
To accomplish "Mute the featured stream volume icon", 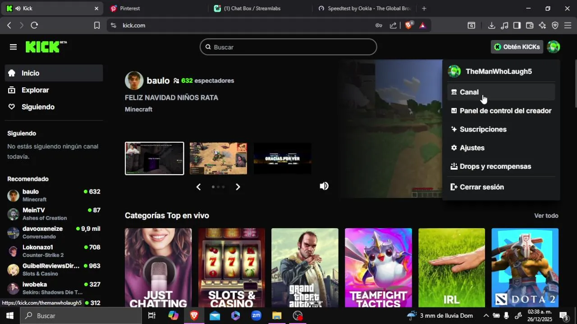I will pos(324,186).
